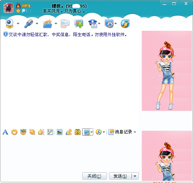Image resolution: width=193 pixels, height=183 pixels.
Task: Expand the report options dropdown arrow
Action: coord(99,24)
